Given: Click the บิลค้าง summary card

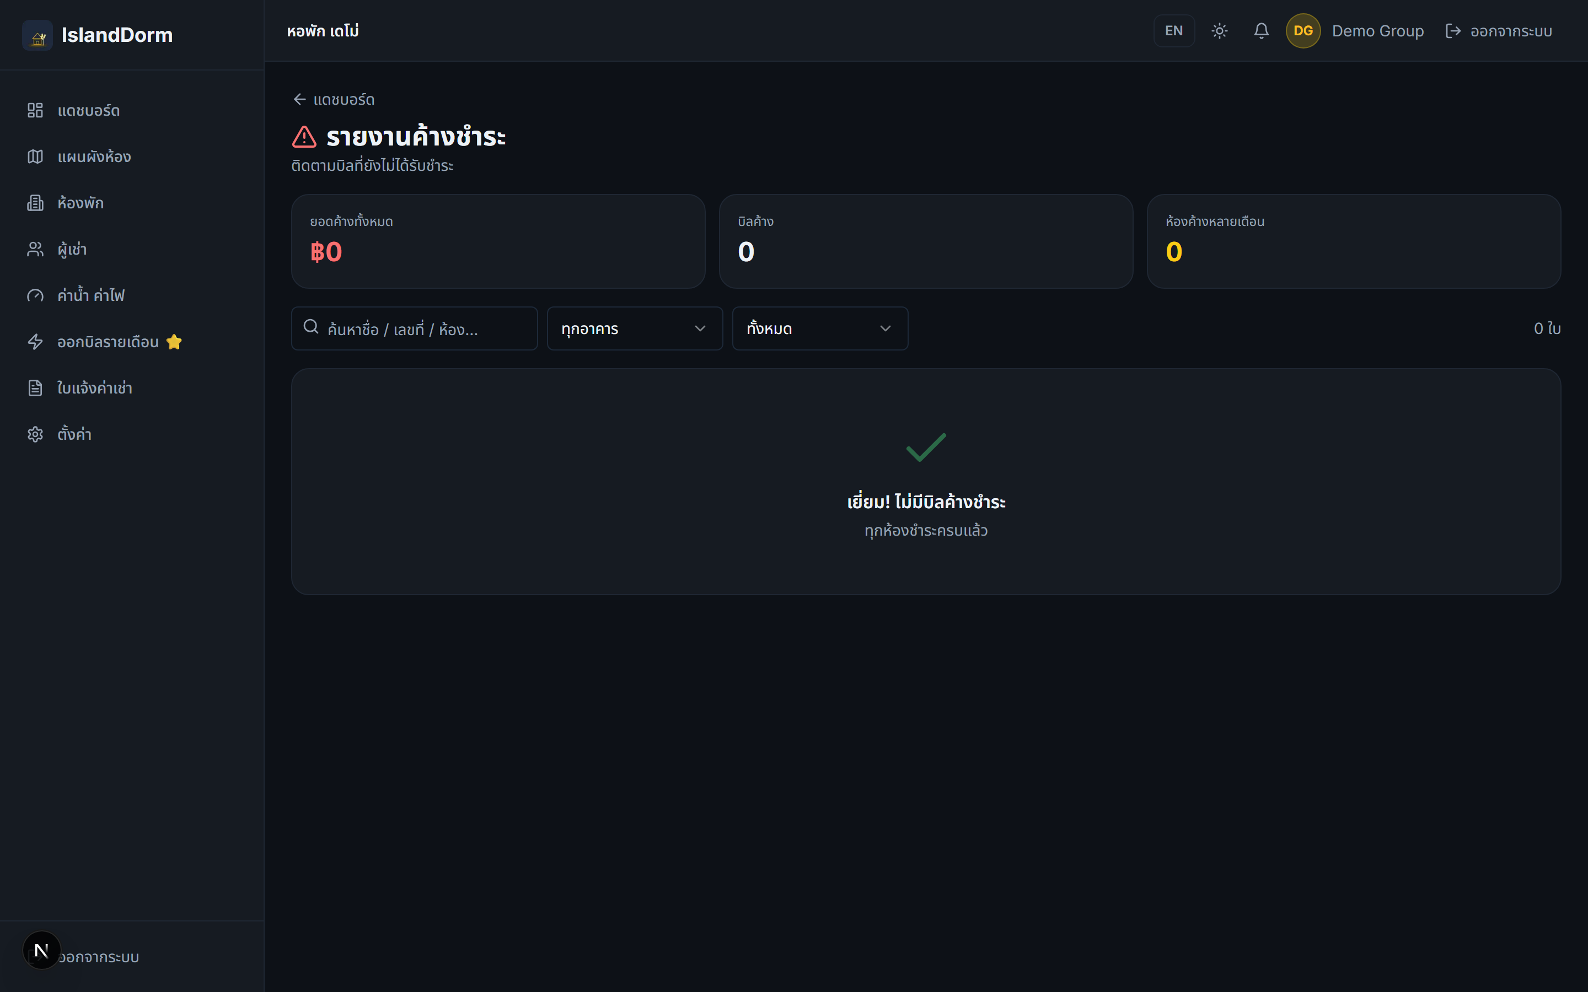Looking at the screenshot, I should click(x=926, y=241).
